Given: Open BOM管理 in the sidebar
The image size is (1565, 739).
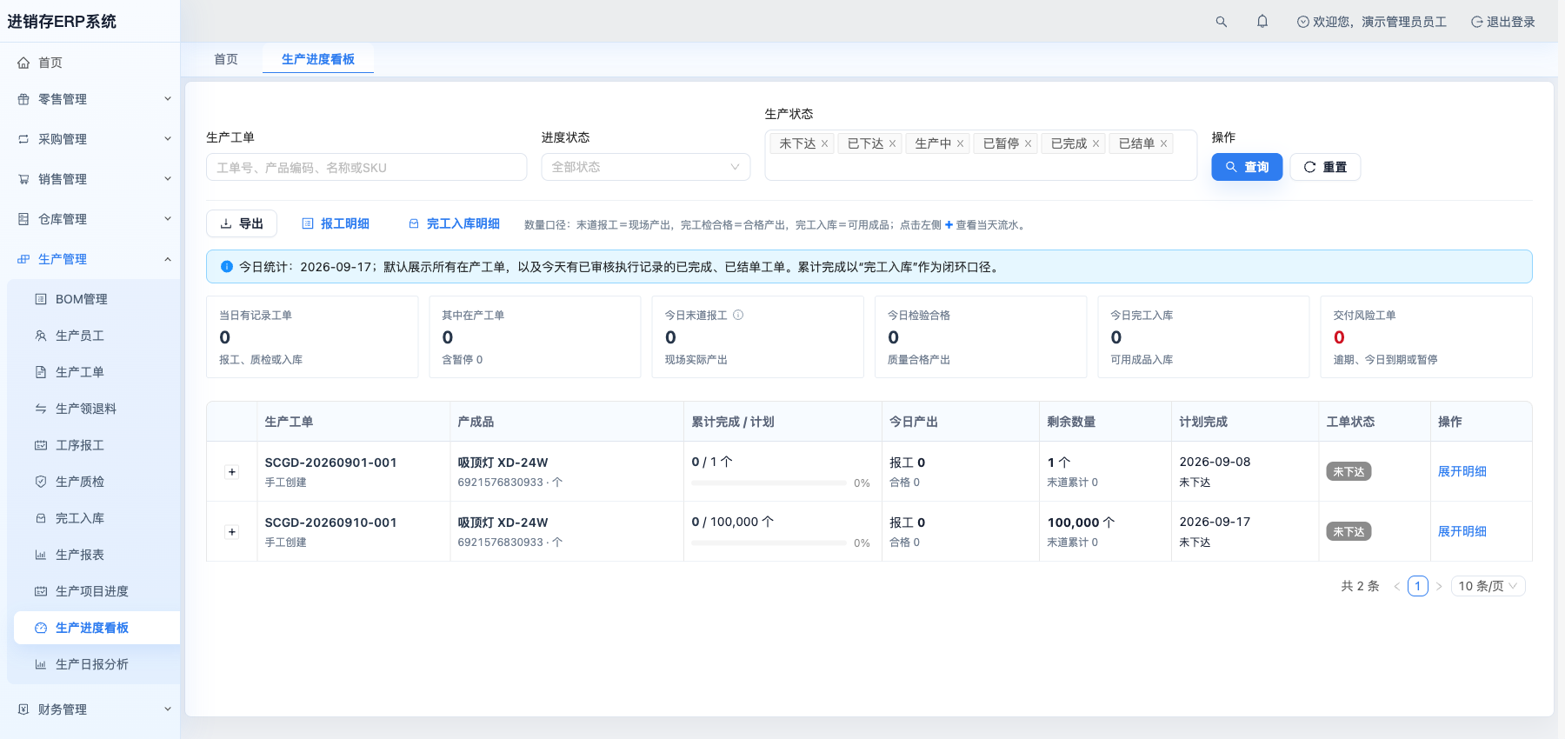Looking at the screenshot, I should [97, 299].
